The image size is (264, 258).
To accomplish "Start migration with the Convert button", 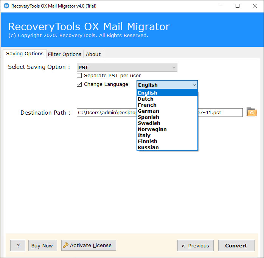I will [236, 246].
